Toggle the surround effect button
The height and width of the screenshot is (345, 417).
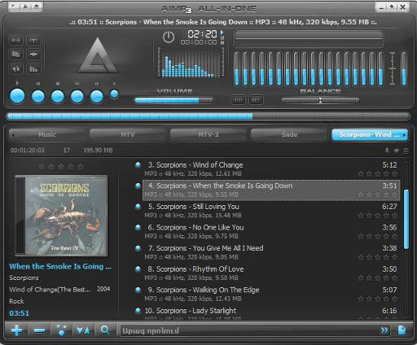33,40
